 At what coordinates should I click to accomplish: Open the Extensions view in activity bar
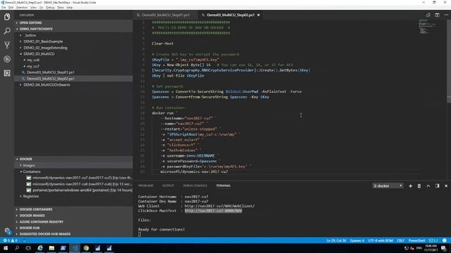pos(7,73)
